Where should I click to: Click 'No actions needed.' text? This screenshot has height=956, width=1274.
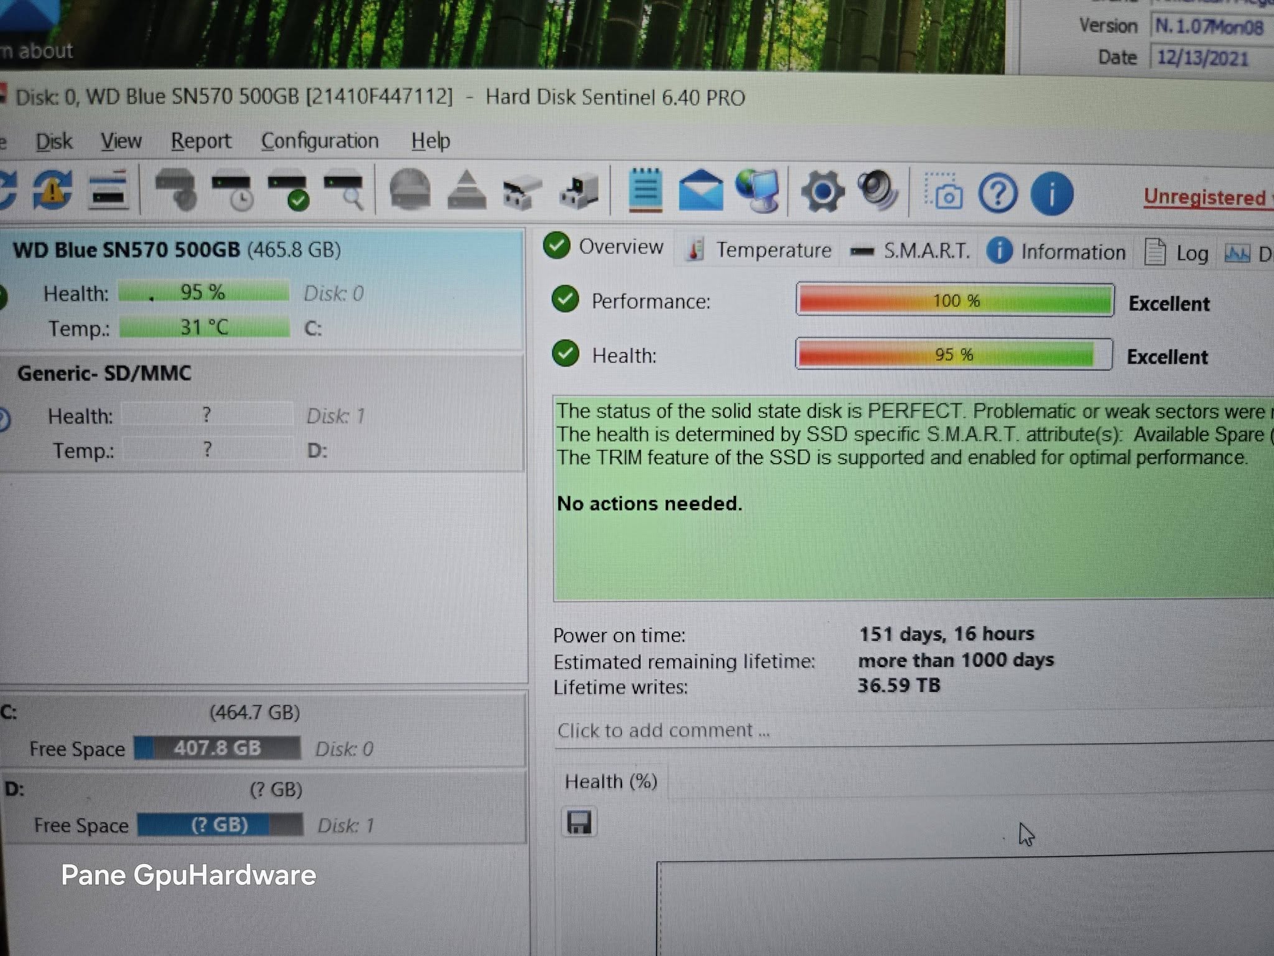[x=649, y=503]
